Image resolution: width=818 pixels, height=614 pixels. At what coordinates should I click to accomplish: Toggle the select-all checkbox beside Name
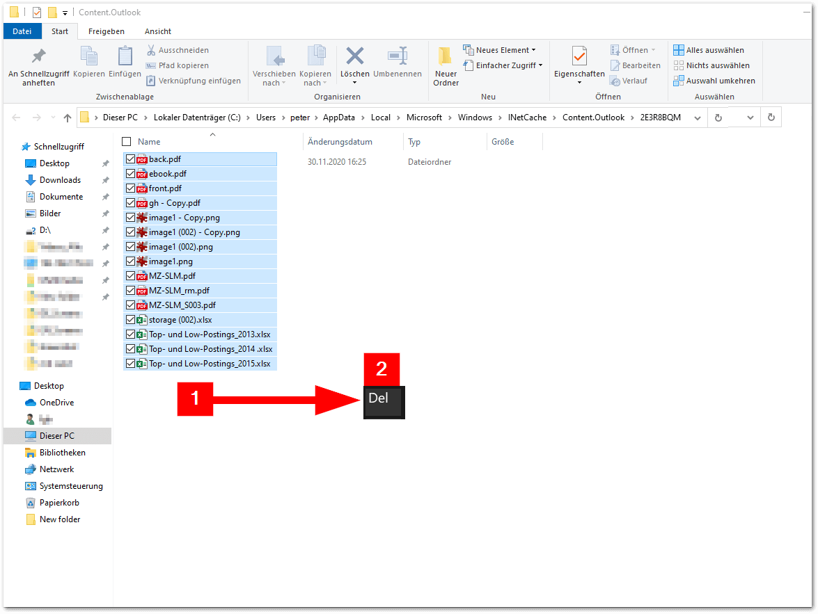click(x=126, y=142)
